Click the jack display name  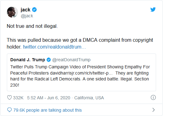pyautogui.click(x=25, y=10)
